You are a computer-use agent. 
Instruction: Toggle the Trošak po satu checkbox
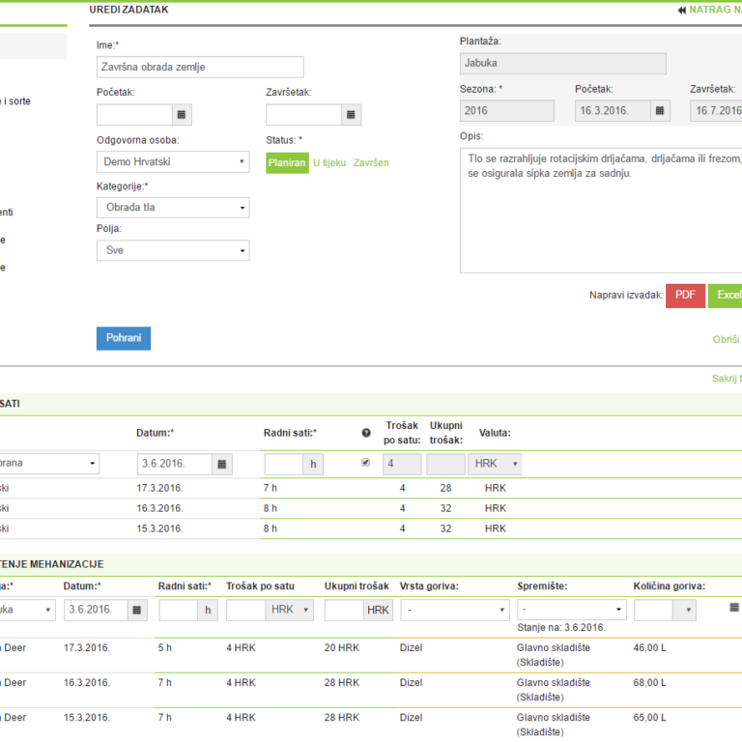[x=365, y=463]
